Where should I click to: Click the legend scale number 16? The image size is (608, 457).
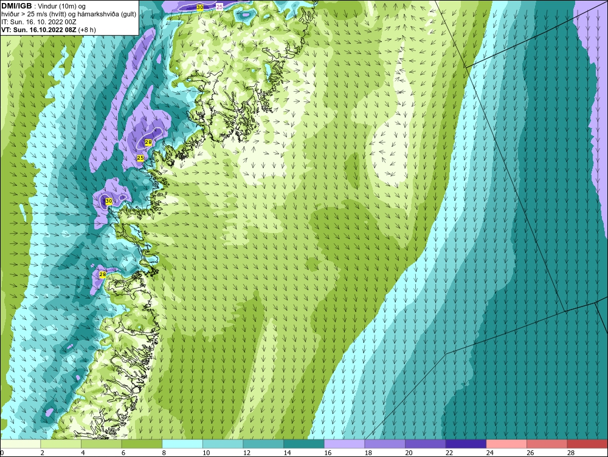(x=328, y=453)
